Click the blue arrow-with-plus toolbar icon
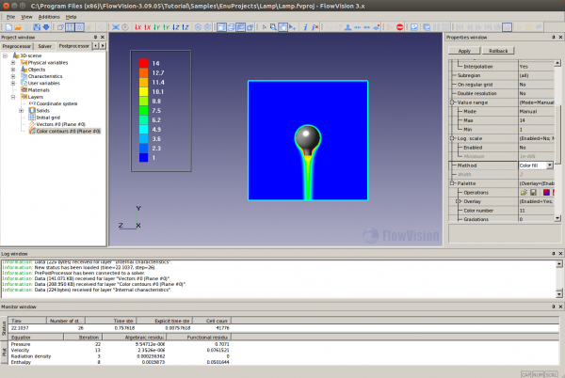This screenshot has height=378, width=565. (292, 27)
